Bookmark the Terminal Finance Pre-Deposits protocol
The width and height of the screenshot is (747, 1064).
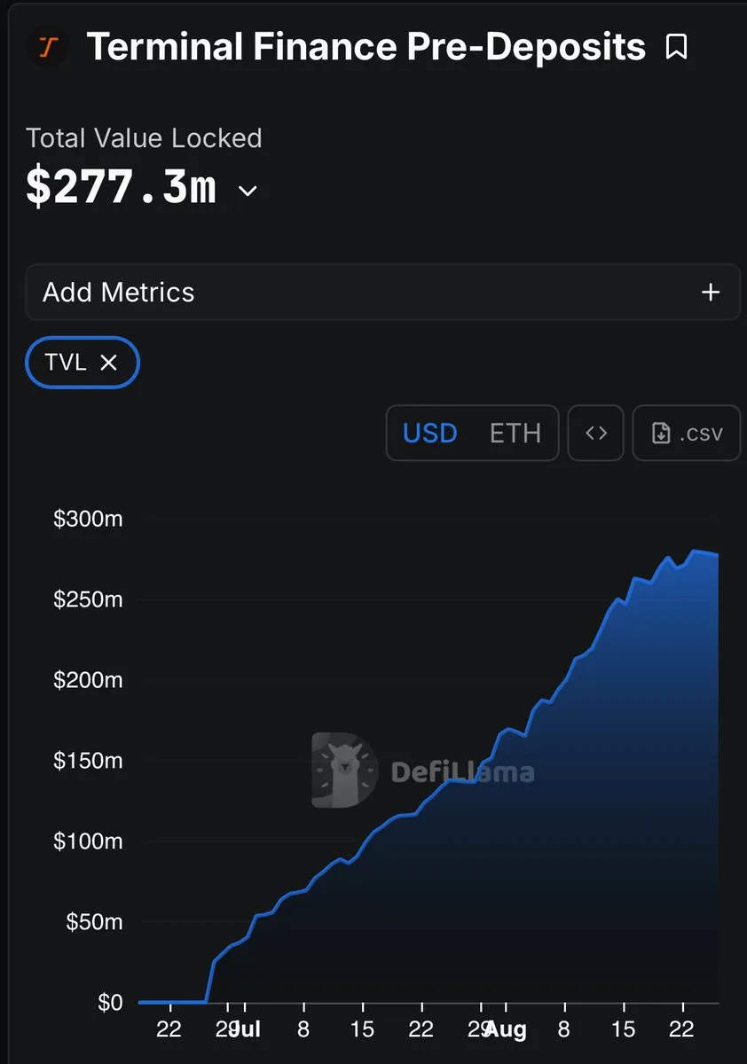point(676,47)
